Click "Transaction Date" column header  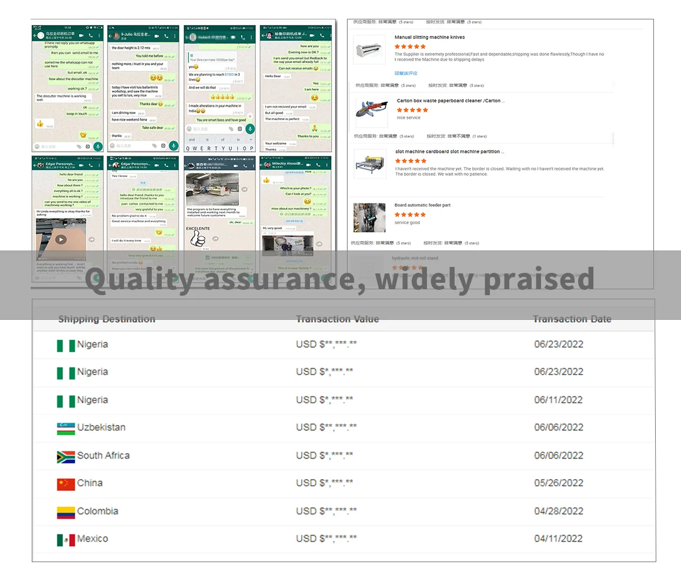(x=572, y=319)
